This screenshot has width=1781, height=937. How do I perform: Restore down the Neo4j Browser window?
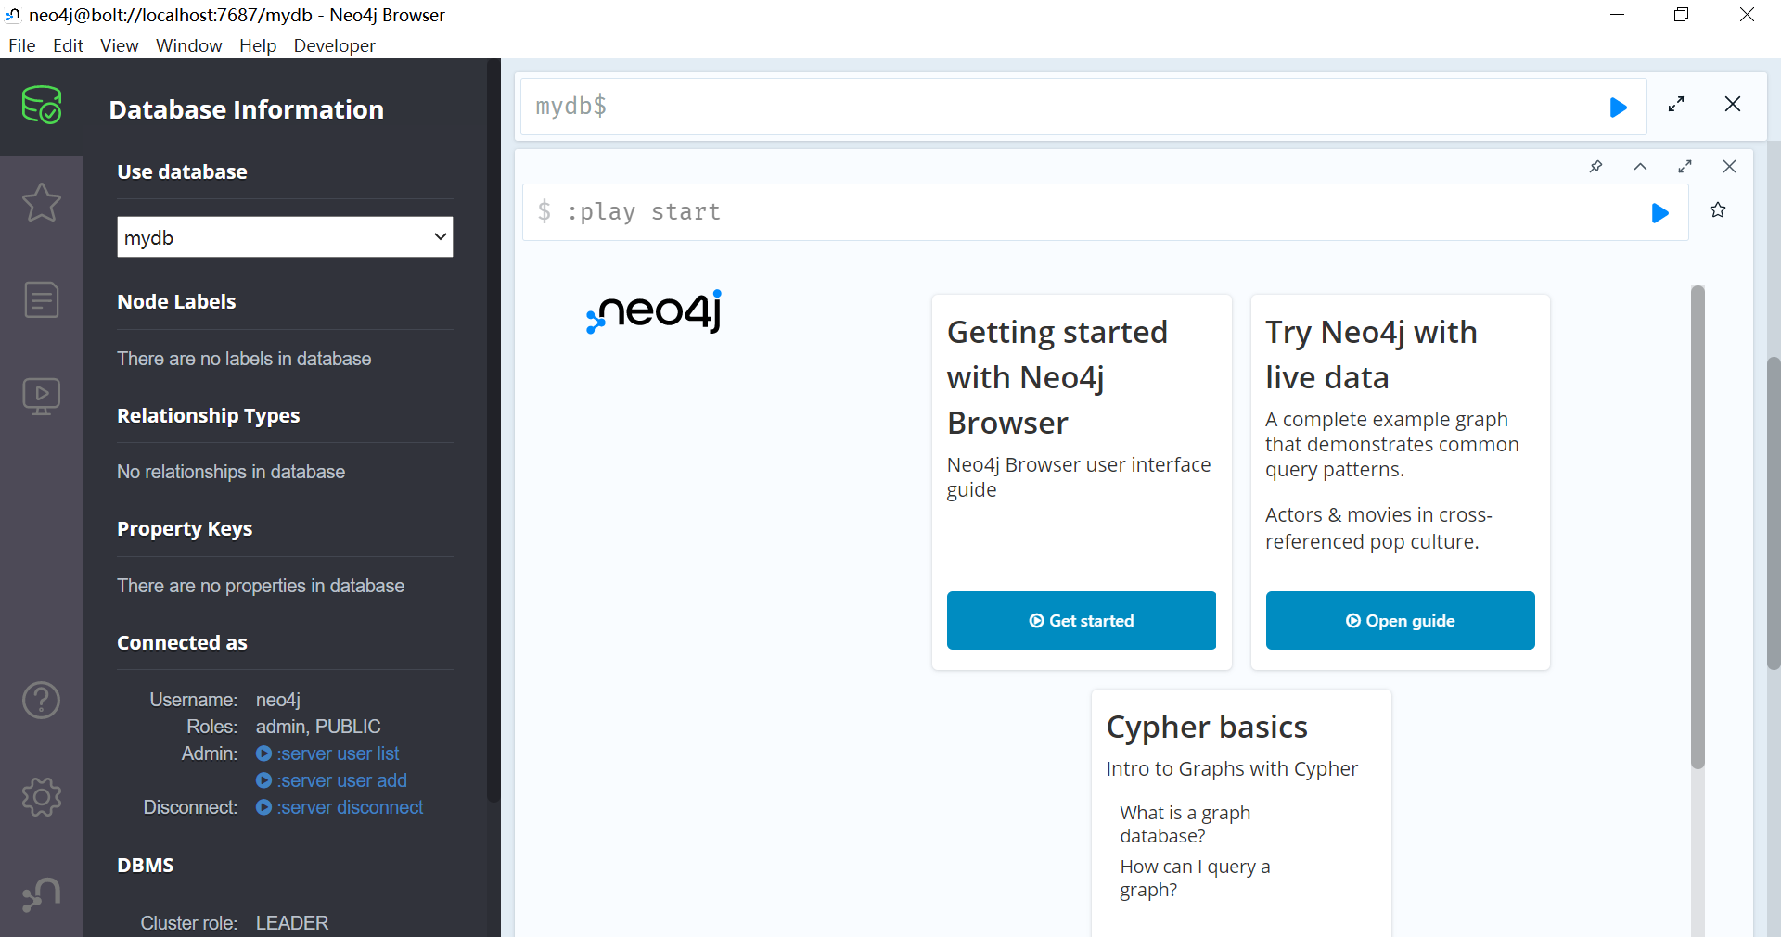1681,15
